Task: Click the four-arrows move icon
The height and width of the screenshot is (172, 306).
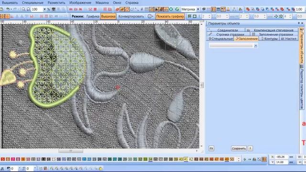Action: pyautogui.click(x=276, y=16)
